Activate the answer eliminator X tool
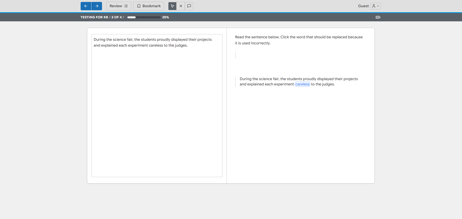Image resolution: width=462 pixels, height=219 pixels. [181, 6]
